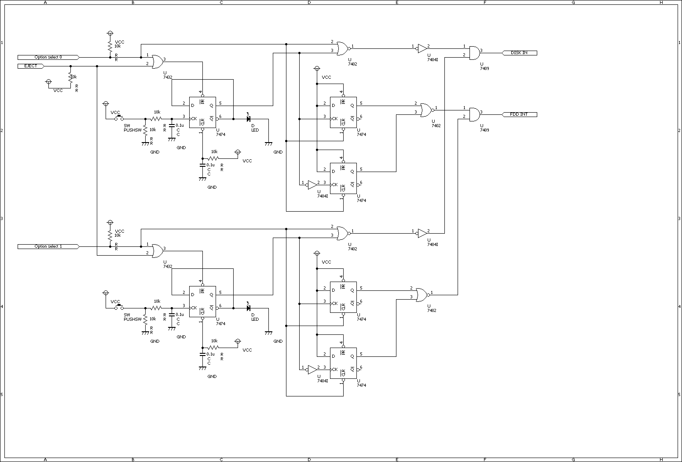Screen dimensions: 682x462
Task: Select the lower PUSHSW push switch
Action: pos(119,308)
